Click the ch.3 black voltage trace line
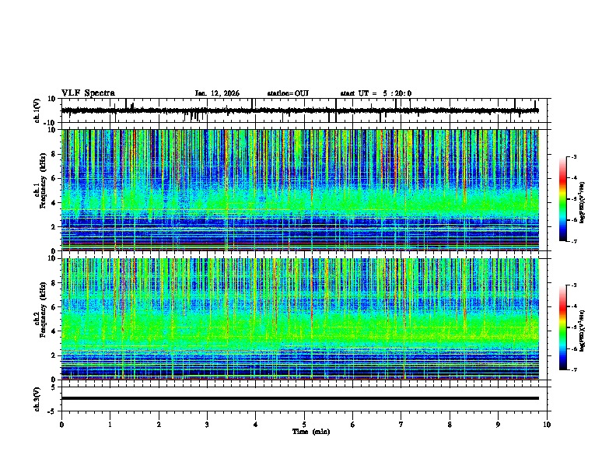 pyautogui.click(x=300, y=398)
